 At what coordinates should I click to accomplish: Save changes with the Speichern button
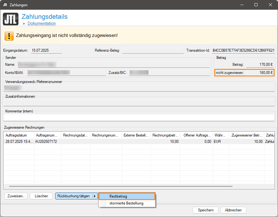[206, 210]
